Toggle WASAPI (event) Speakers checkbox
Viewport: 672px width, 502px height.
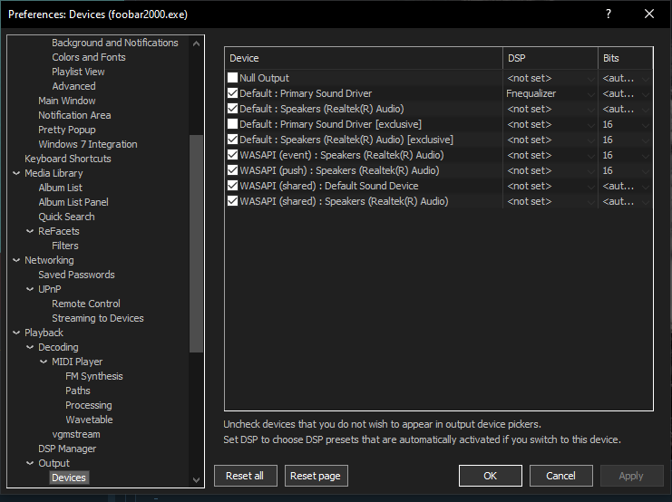pyautogui.click(x=233, y=155)
